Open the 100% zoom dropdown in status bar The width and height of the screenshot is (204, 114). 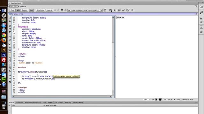tap(147, 99)
